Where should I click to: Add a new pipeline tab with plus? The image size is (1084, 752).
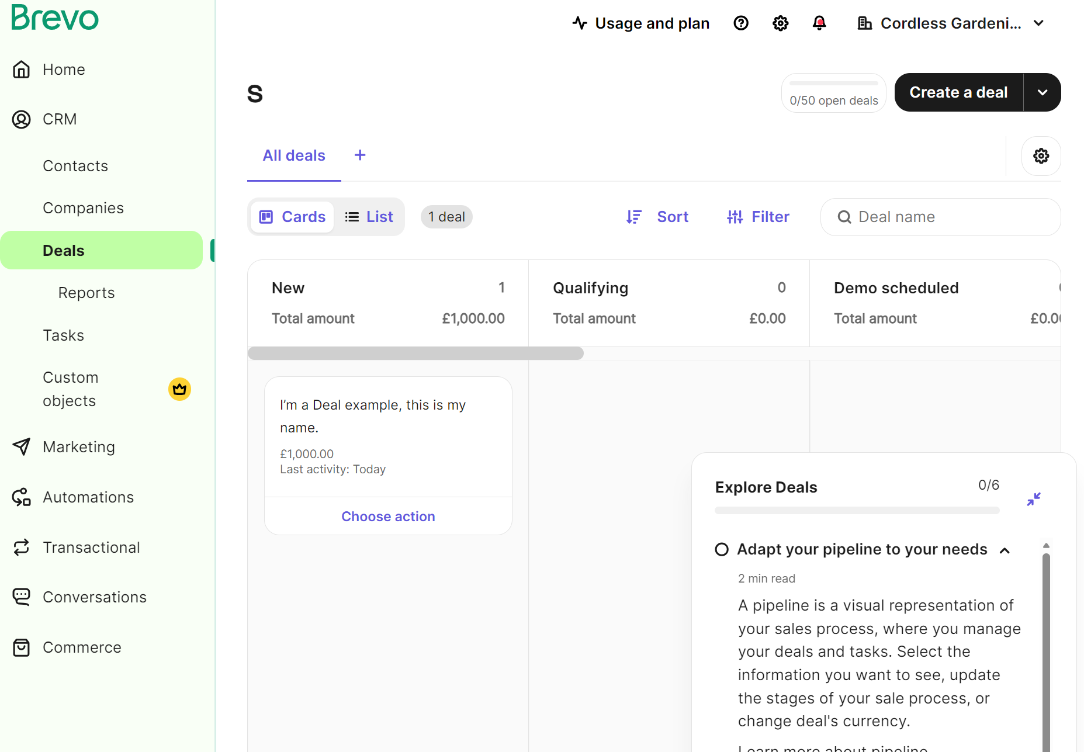point(360,155)
